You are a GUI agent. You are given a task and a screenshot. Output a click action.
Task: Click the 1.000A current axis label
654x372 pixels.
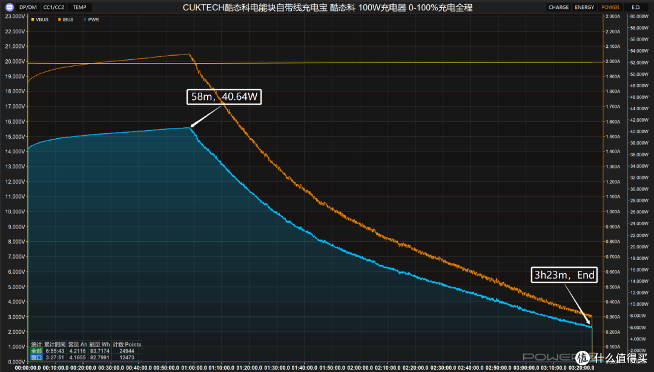(x=613, y=211)
